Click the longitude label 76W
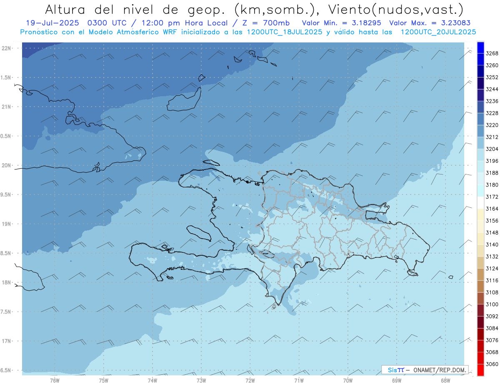Screen dimensions: 500x386 point(54,380)
